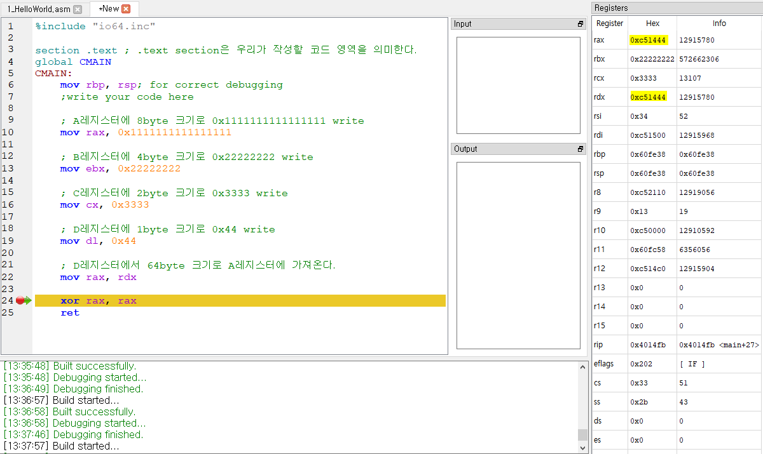Viewport: 763px width, 454px height.
Task: Close the 1_HelloWorld.asm tab
Action: pyautogui.click(x=78, y=9)
